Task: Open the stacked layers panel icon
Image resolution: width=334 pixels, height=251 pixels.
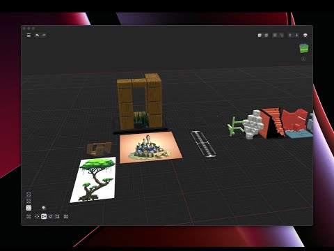Action: pos(305,36)
